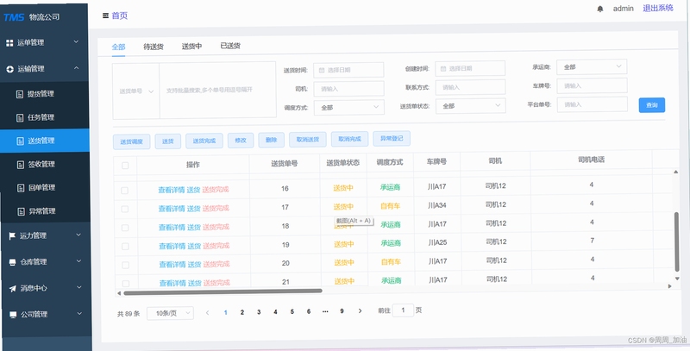Click the calendar icon in 创建时间 field
This screenshot has width=690, height=351.
[443, 69]
